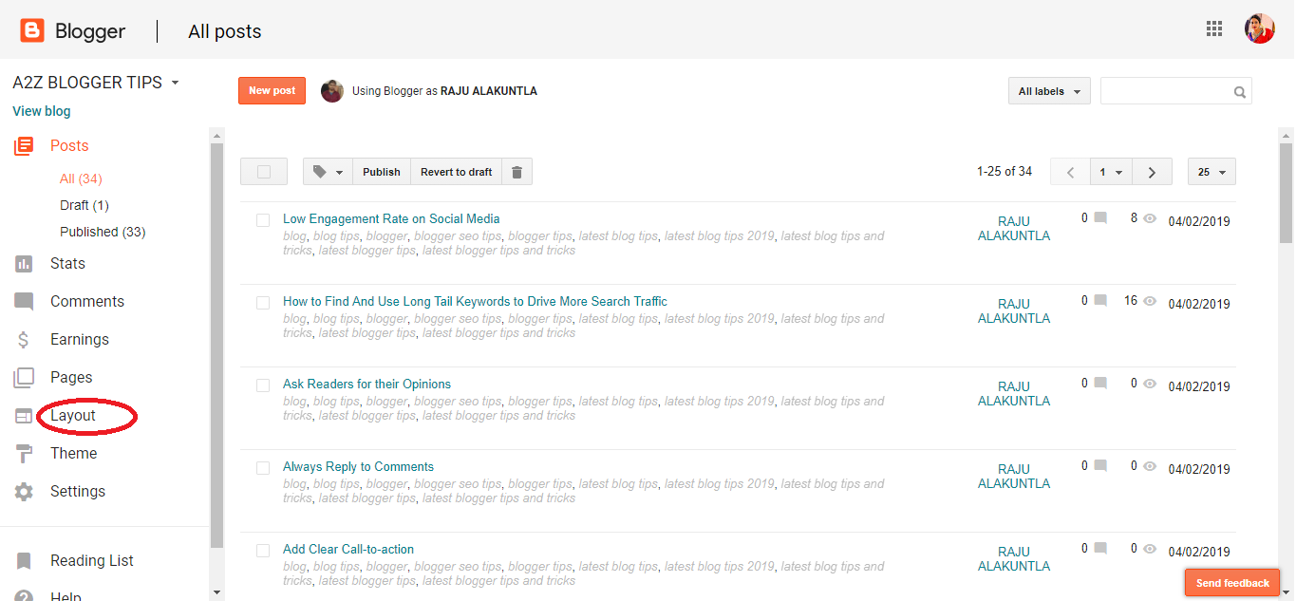Select the Always Reply to Comments checkbox

pos(263,468)
